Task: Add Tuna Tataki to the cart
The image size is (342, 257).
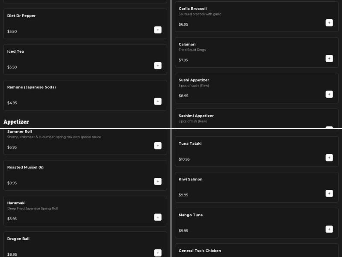Action: pos(329,158)
